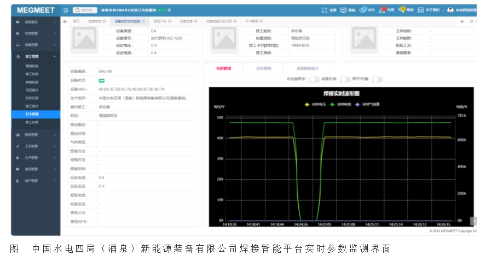Open 焊工任务 in the sidebar

pos(32,123)
